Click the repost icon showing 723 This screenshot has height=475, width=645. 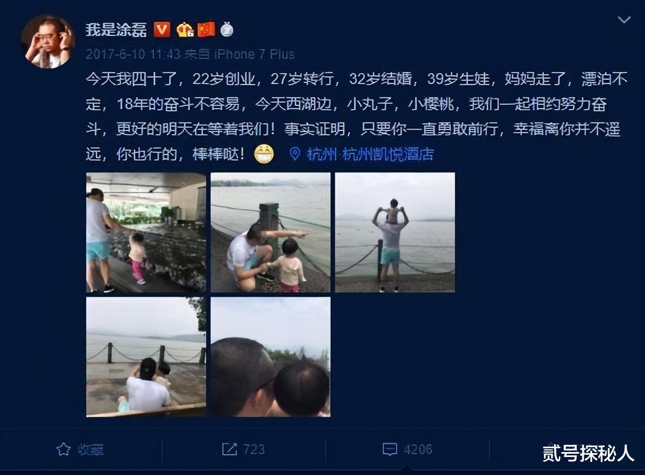tap(243, 449)
